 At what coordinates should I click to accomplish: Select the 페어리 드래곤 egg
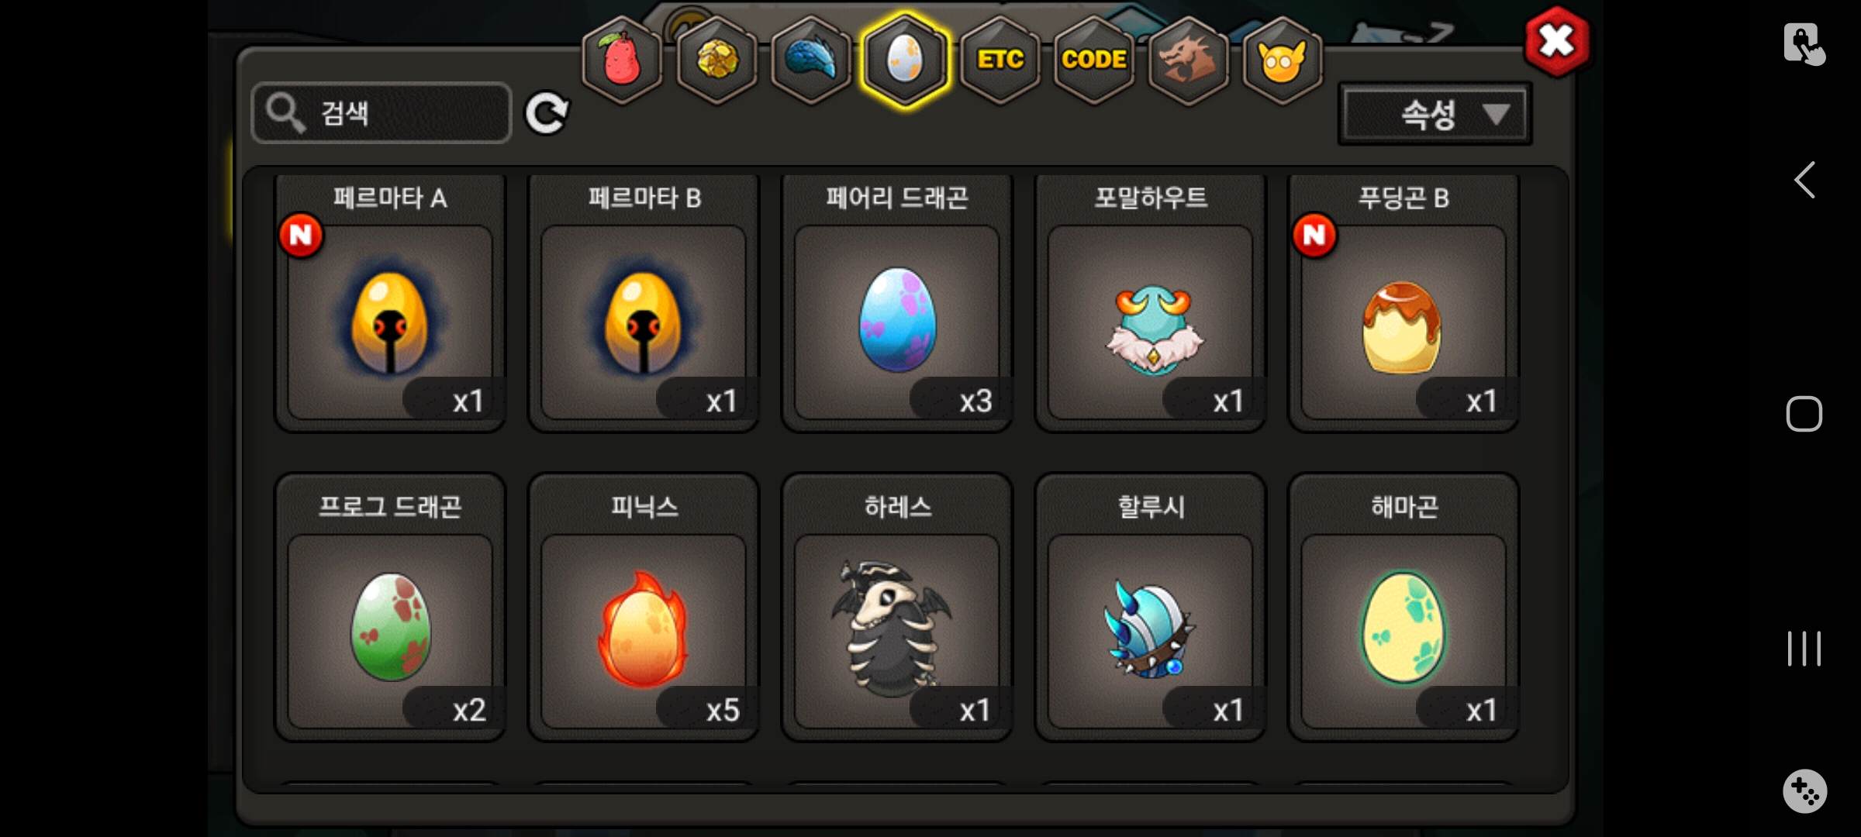897,303
